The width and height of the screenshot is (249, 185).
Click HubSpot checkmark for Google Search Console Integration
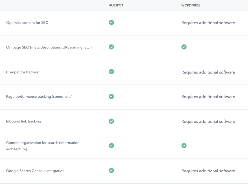(111, 170)
